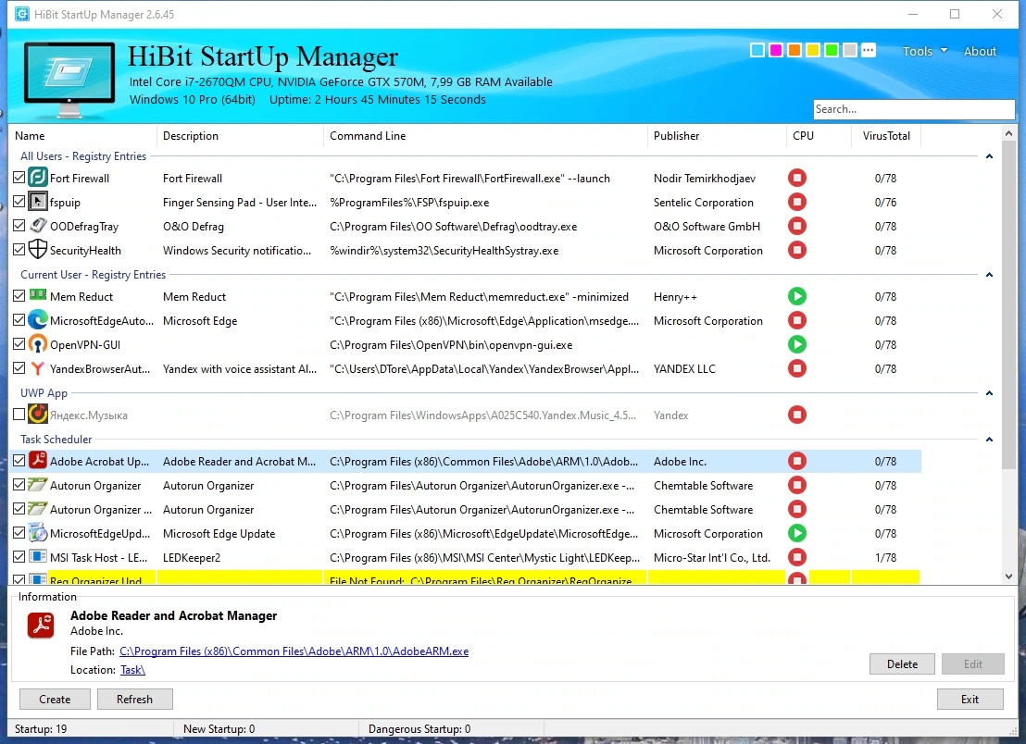Enable the Яндекс.Музыка checkbox
Screen dimensions: 1026x744
tap(19, 414)
